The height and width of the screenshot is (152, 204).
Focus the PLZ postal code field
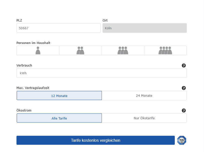click(58, 28)
